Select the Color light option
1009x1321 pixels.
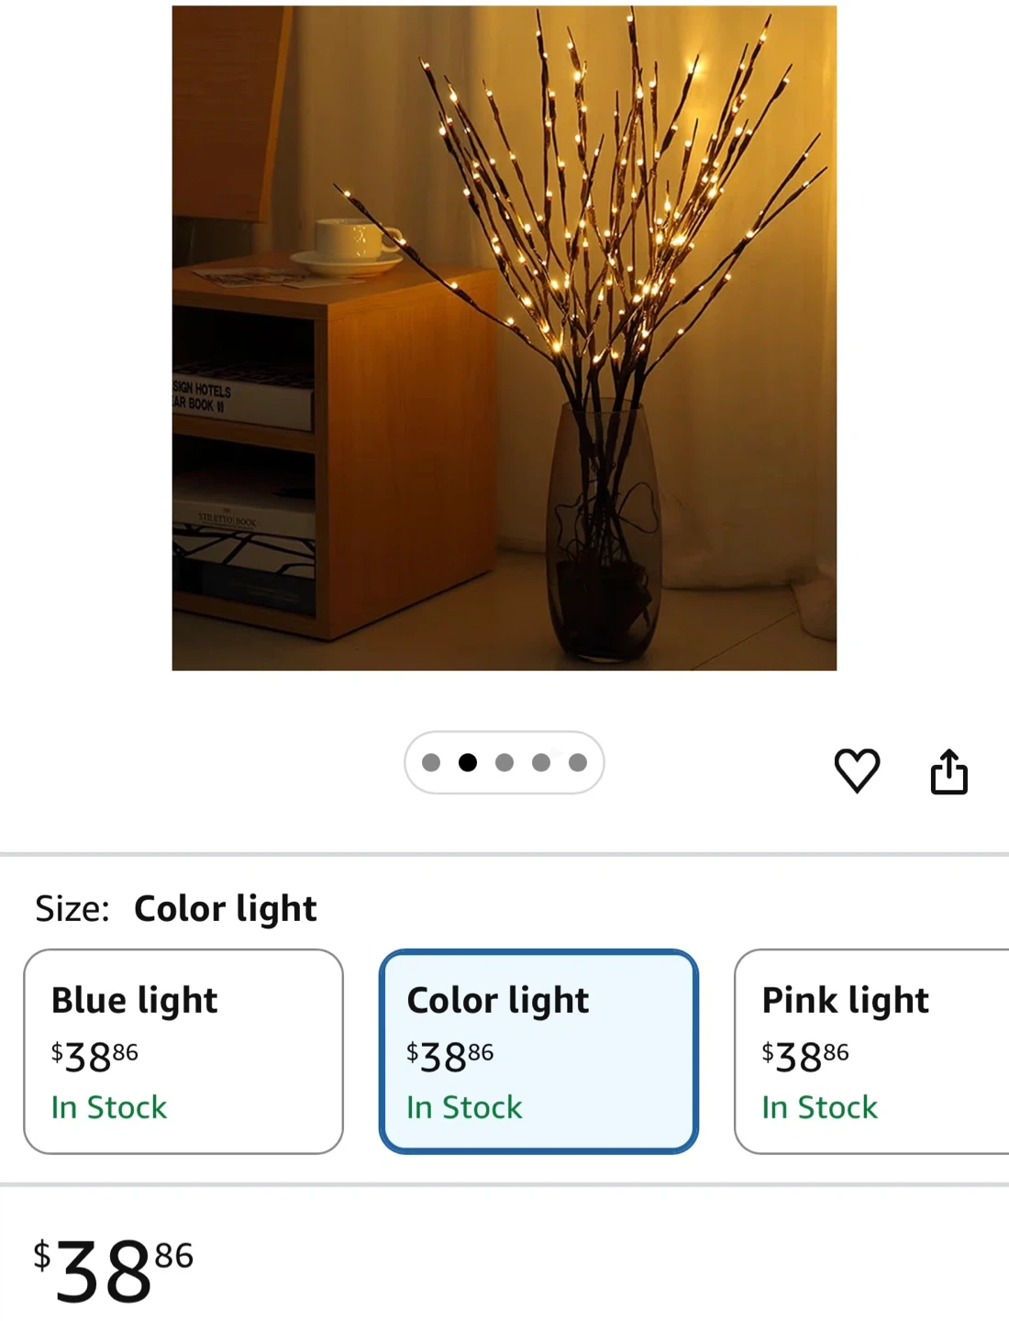click(538, 1051)
